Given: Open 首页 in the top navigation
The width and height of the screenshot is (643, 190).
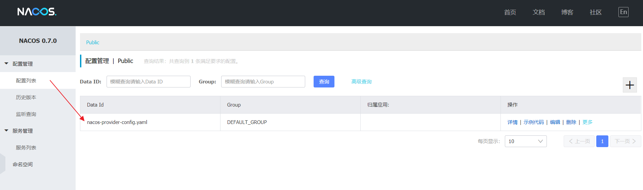Looking at the screenshot, I should point(510,12).
